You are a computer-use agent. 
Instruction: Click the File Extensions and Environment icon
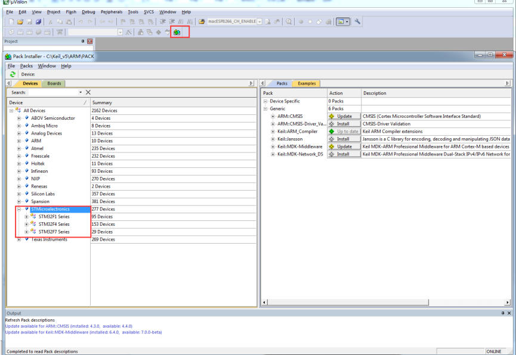[x=141, y=32]
